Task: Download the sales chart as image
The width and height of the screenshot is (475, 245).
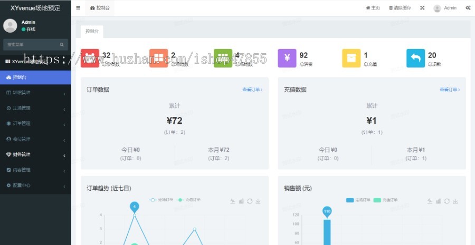Action: pos(455,201)
